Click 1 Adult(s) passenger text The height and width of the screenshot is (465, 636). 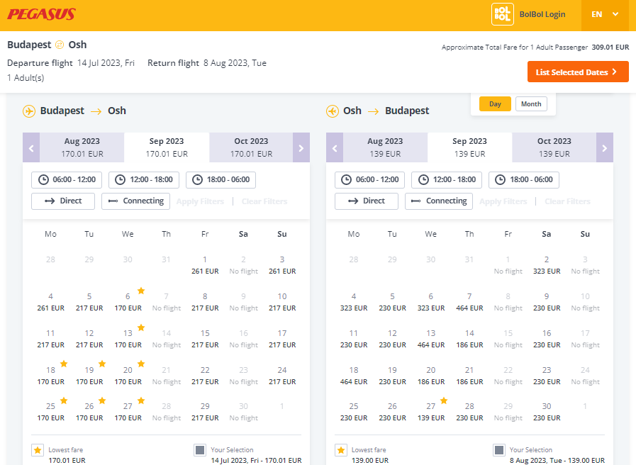[26, 78]
